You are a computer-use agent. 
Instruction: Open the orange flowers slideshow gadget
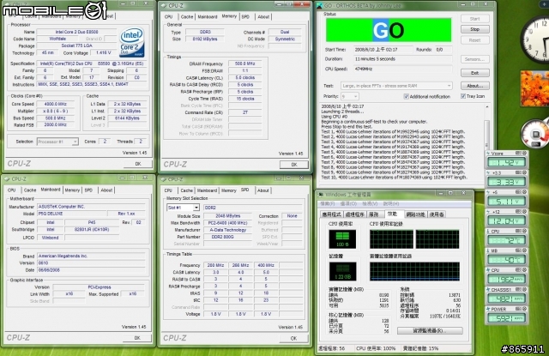coord(534,88)
